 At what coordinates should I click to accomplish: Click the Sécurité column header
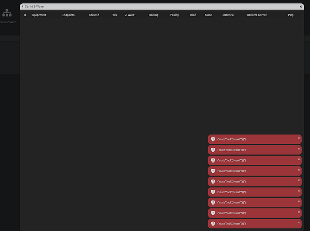94,15
